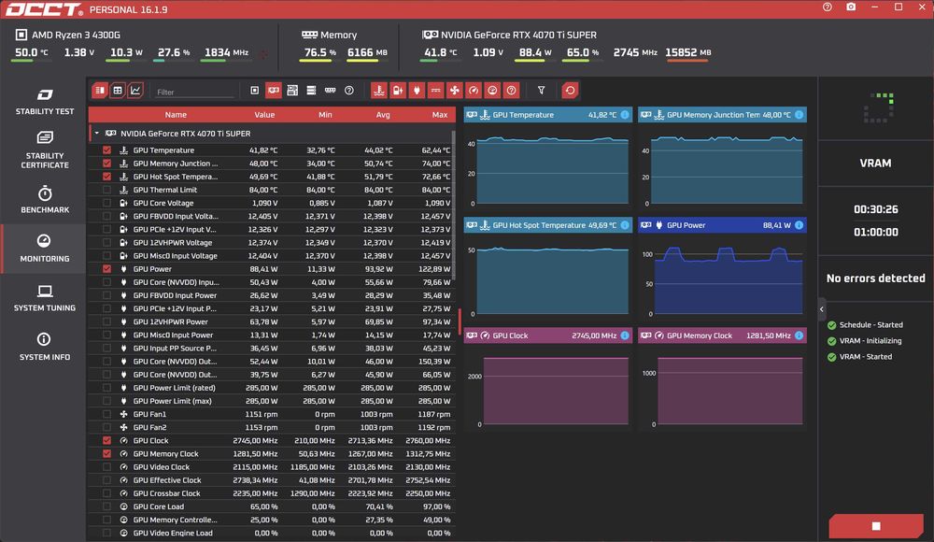This screenshot has height=542, width=934.
Task: Open info on GPU Hot Spot Temperature graph
Action: (x=625, y=225)
